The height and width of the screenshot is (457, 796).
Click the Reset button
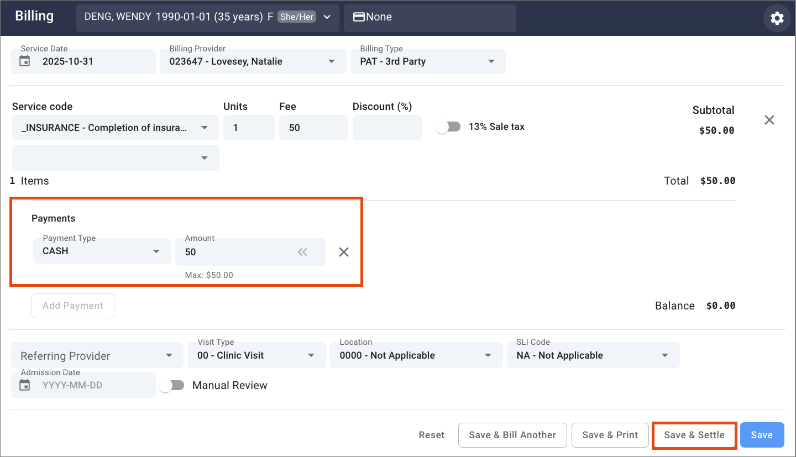tap(432, 435)
